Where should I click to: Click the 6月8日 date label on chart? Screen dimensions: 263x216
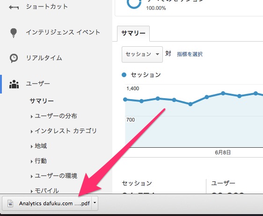223,152
